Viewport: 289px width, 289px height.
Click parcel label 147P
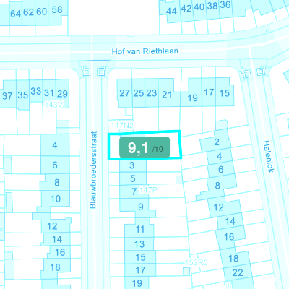tap(148, 190)
